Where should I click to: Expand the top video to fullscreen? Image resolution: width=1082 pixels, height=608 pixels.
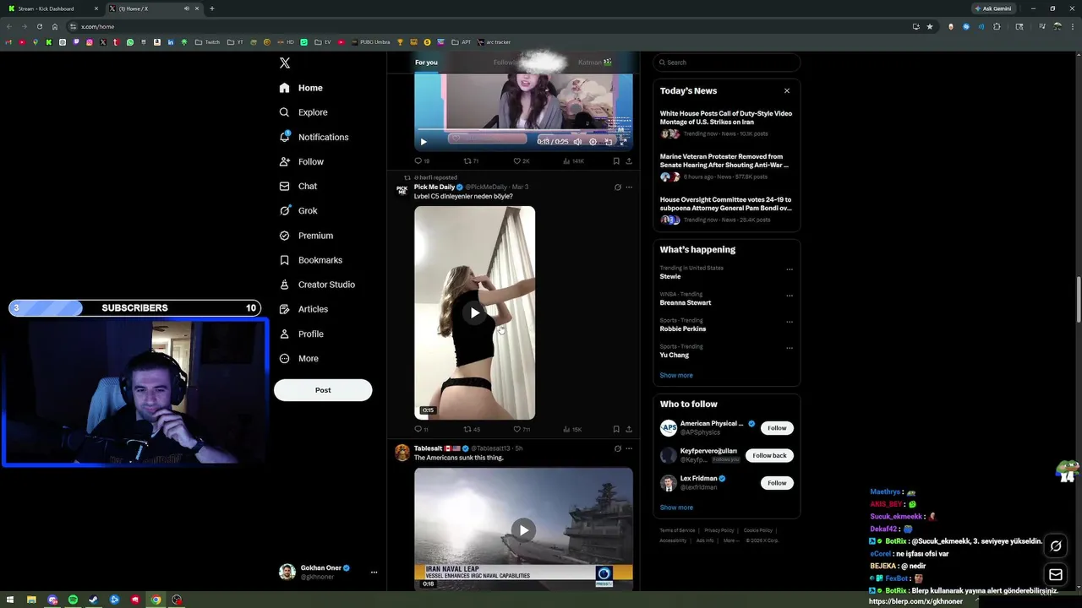click(623, 142)
